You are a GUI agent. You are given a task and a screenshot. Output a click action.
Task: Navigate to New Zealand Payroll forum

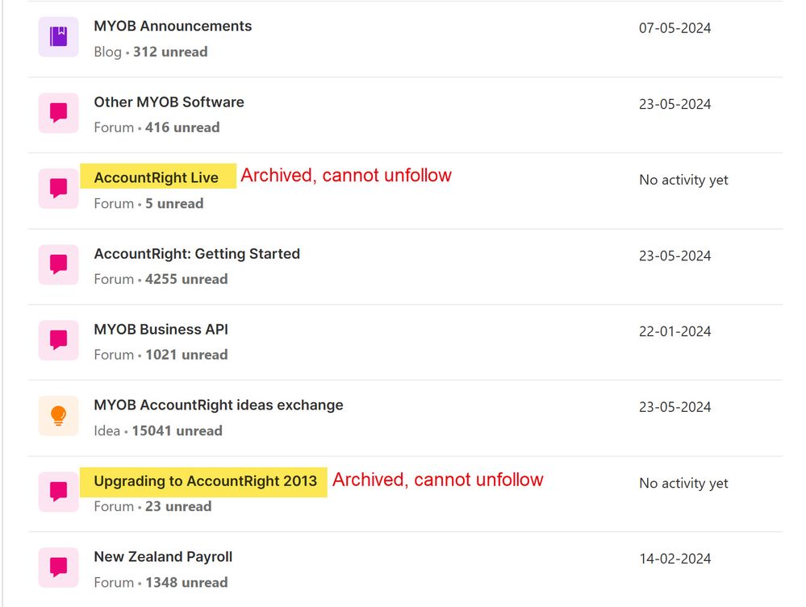click(x=163, y=557)
